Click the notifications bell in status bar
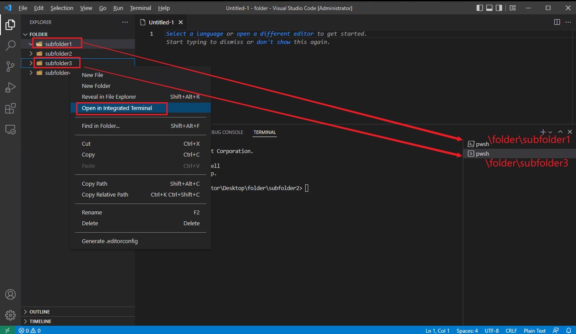Viewport: 576px width, 334px height. point(569,331)
